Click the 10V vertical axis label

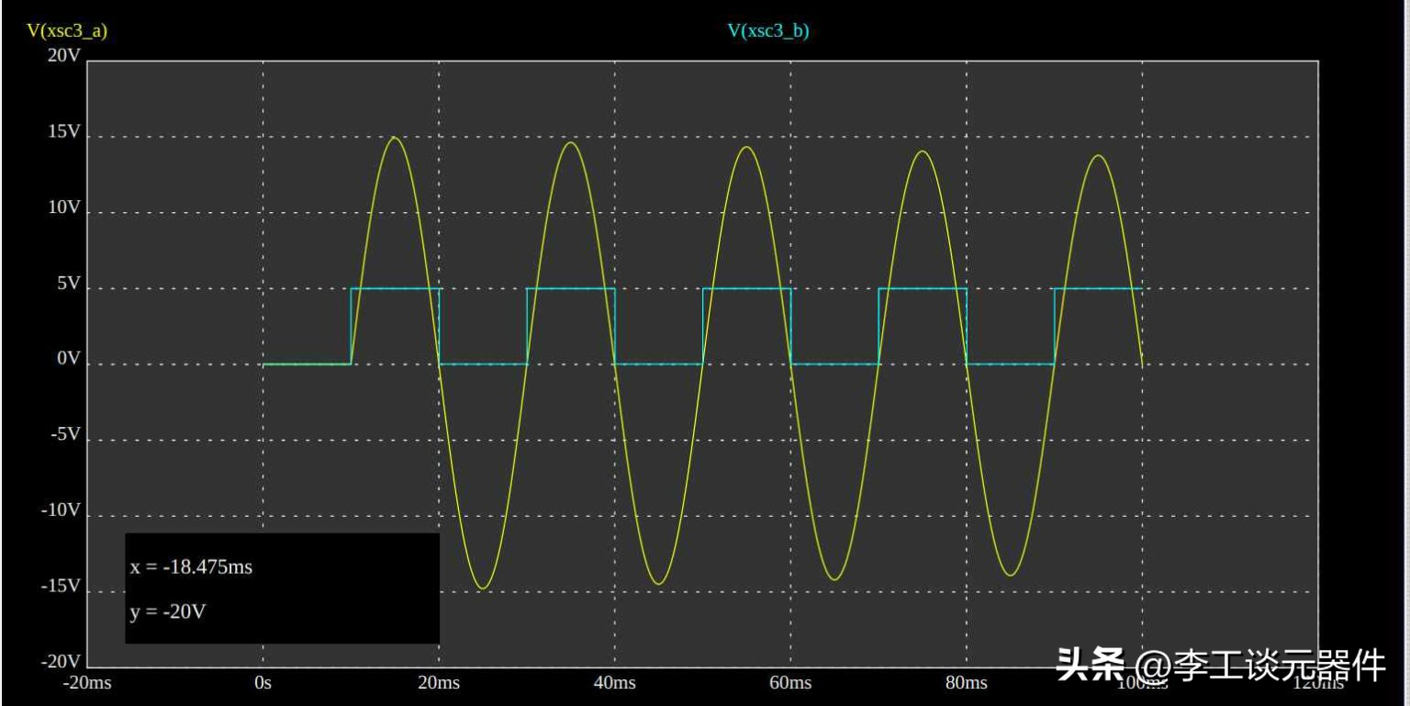coord(64,208)
